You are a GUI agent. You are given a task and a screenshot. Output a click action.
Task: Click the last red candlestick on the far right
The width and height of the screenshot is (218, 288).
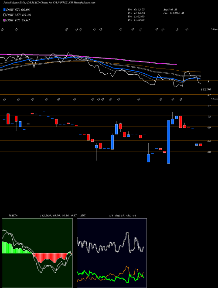[x=201, y=145]
